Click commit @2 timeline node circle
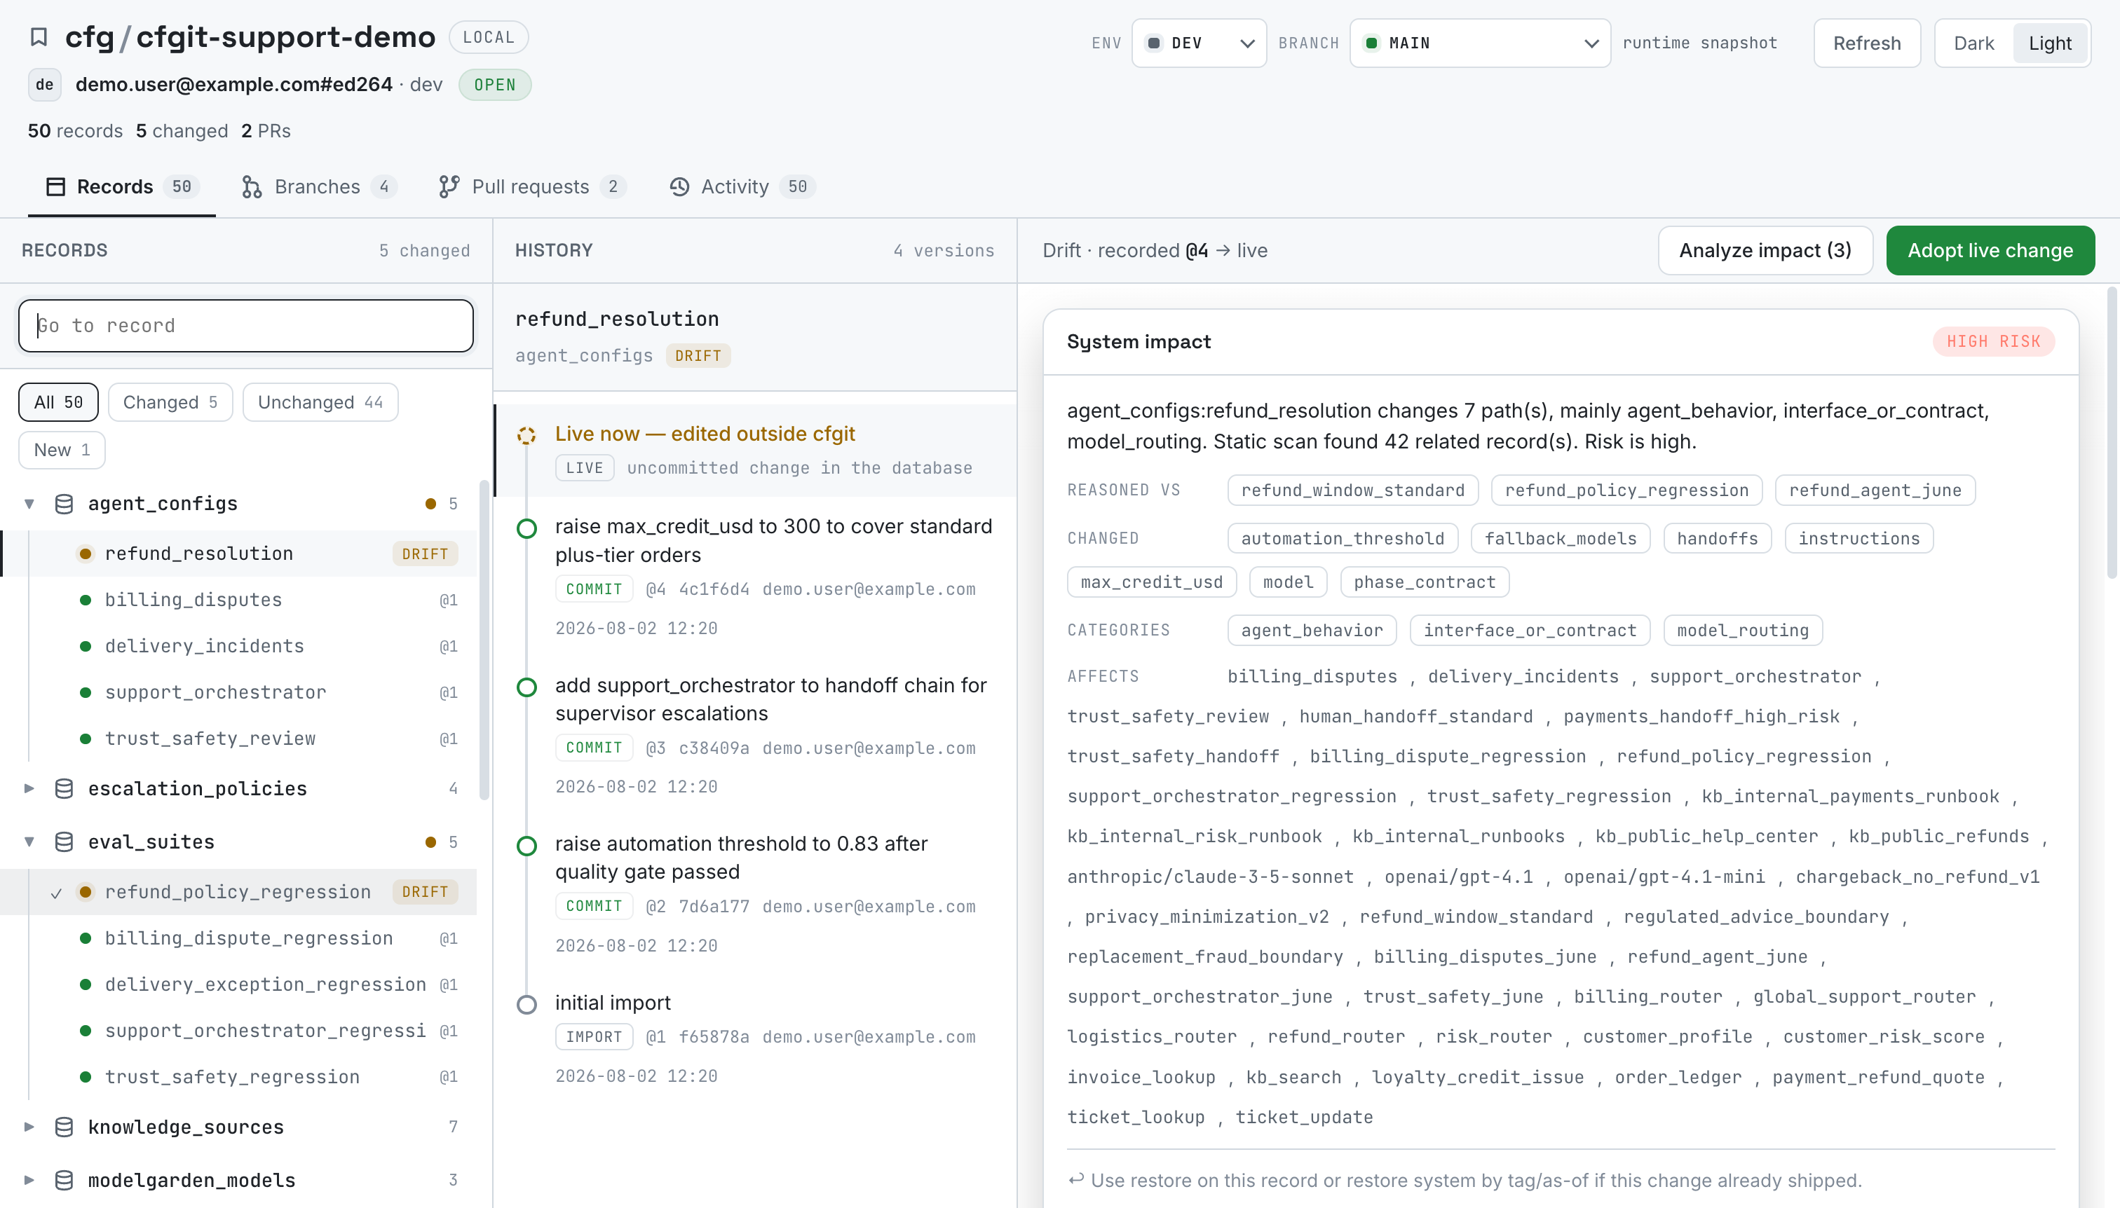The width and height of the screenshot is (2120, 1208). 526,846
